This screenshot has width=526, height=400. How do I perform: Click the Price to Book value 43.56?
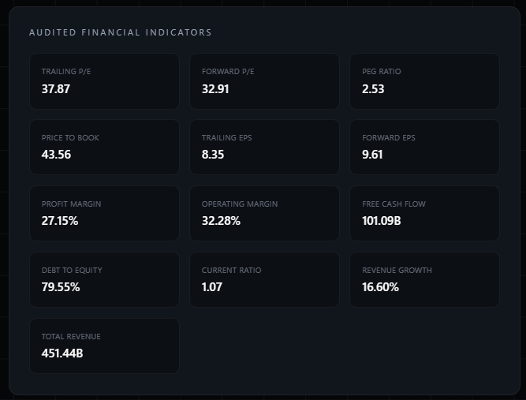[56, 155]
